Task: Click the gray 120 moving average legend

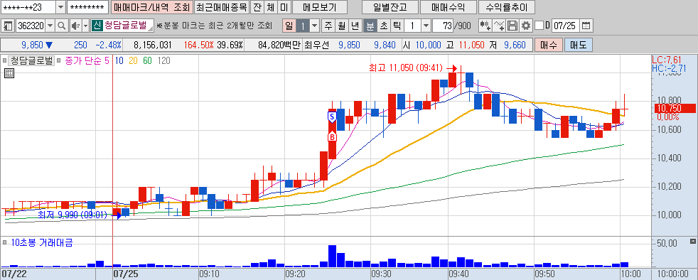Action: click(163, 61)
